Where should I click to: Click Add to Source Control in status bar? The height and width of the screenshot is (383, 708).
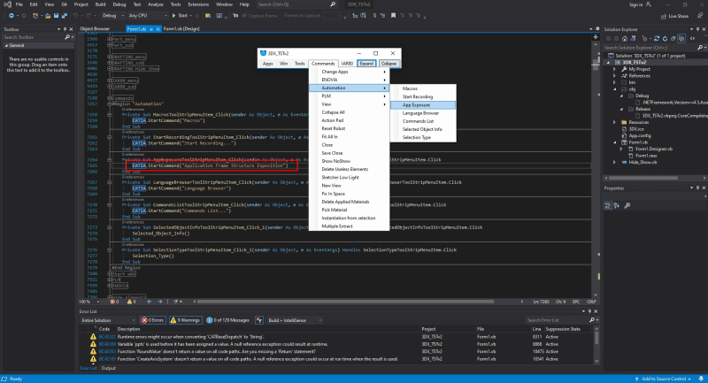pyautogui.click(x=663, y=379)
